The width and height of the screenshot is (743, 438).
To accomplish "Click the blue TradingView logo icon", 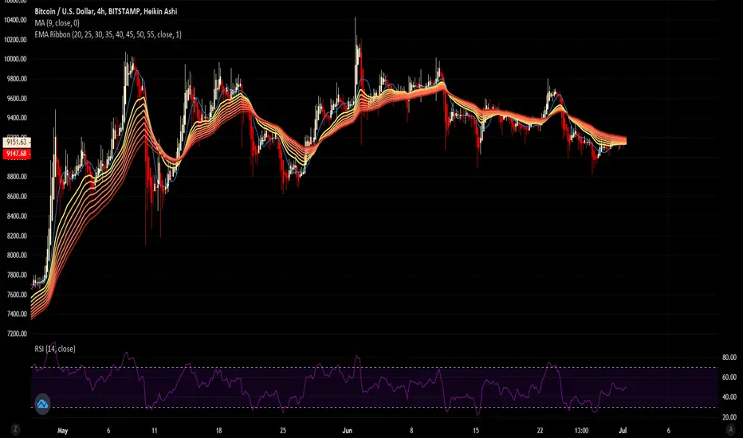I will point(42,405).
